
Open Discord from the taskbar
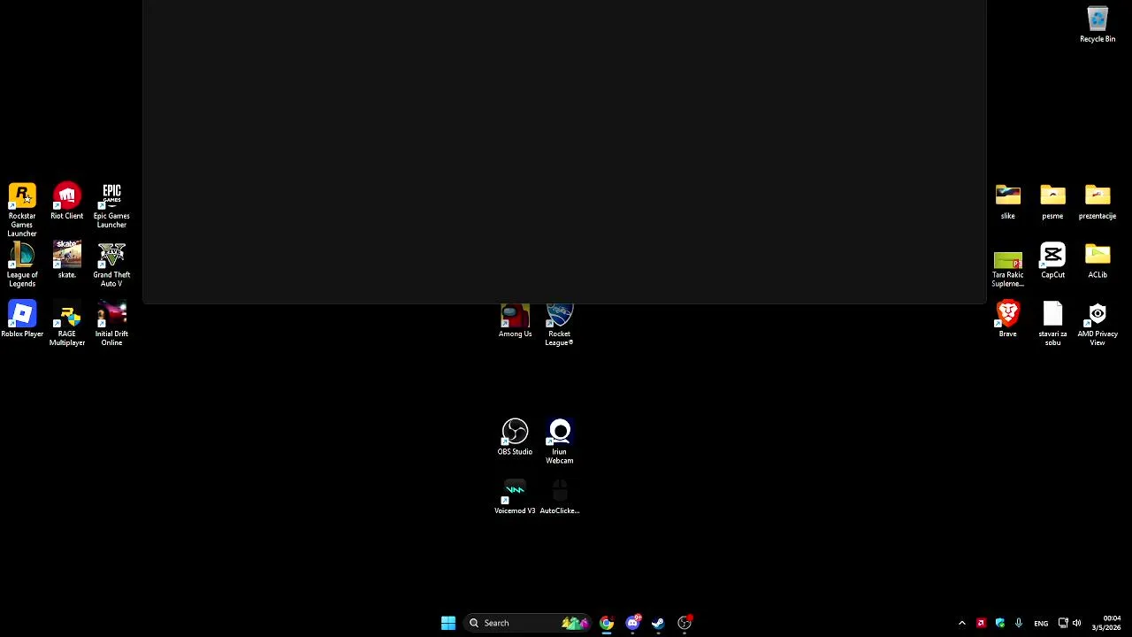click(632, 623)
